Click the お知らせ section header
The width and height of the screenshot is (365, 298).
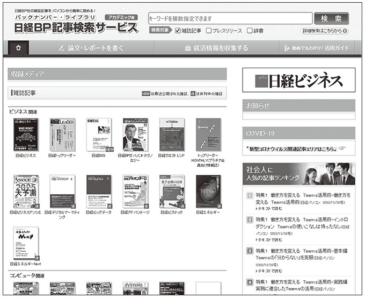point(298,106)
